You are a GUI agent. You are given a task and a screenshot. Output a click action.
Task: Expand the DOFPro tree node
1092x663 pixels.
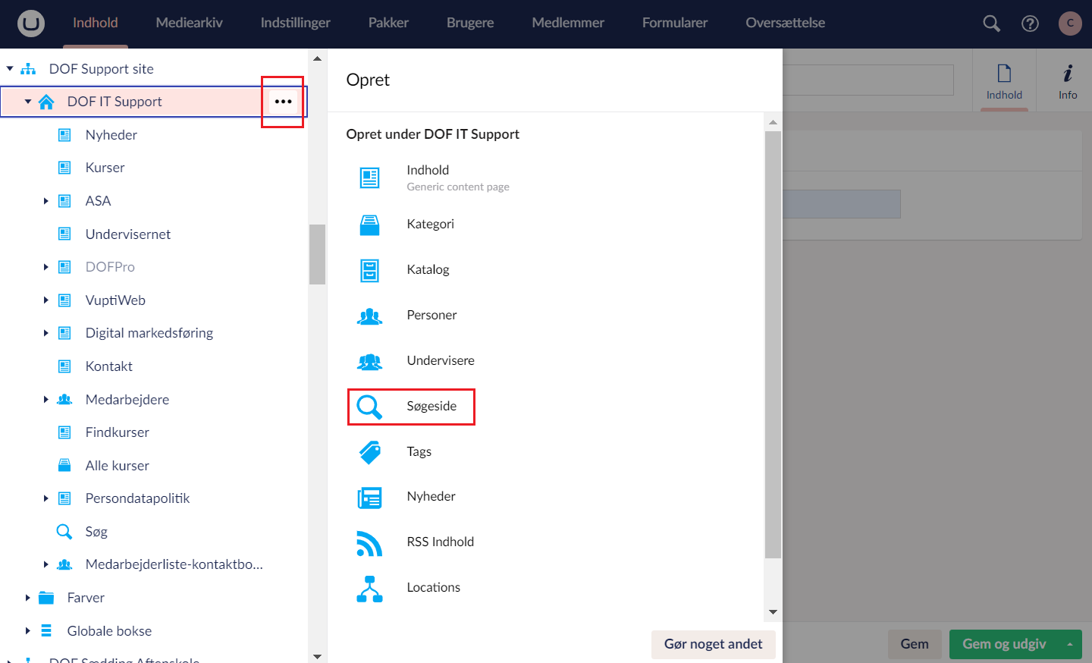tap(46, 267)
